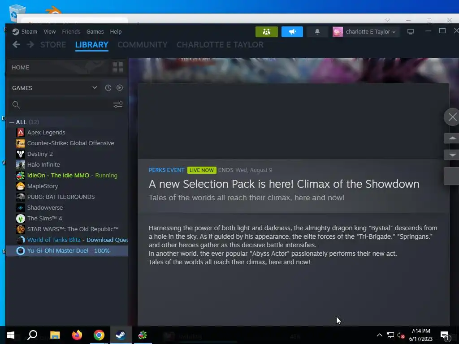Select the Halo Infinite icon
Screen dimensions: 459x344
click(x=21, y=165)
